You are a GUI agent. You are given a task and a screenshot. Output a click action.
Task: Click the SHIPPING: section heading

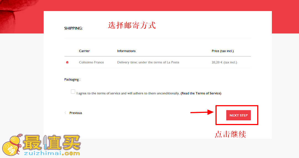click(x=73, y=28)
